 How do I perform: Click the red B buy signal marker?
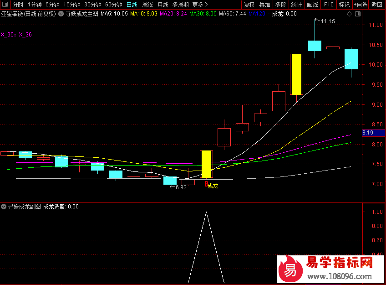tap(206, 185)
